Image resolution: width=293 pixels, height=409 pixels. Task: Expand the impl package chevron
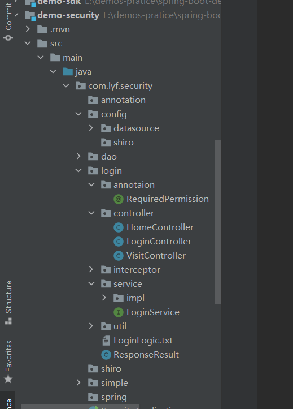104,298
